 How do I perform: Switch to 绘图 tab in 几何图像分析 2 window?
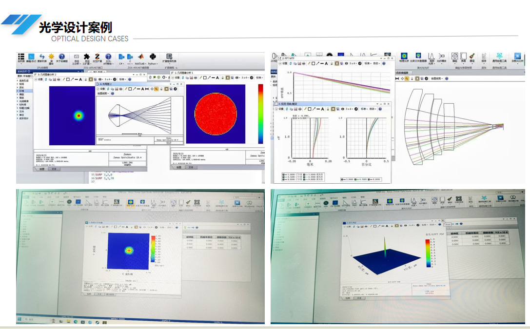point(42,169)
